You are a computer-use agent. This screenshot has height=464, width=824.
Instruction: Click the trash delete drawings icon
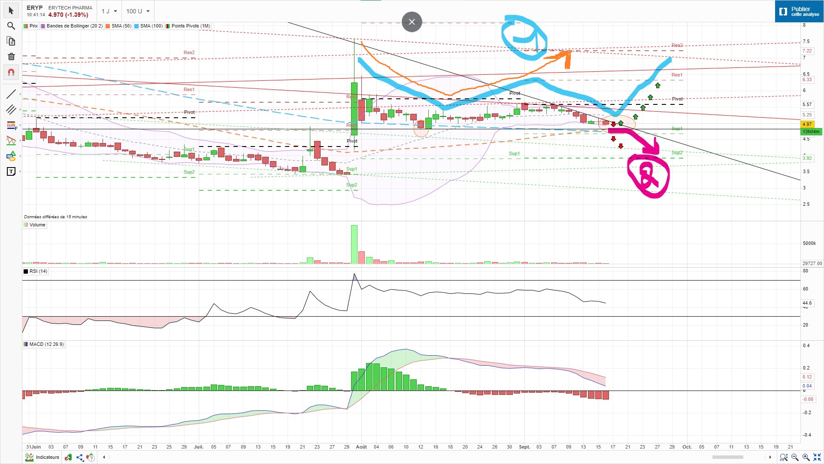point(11,57)
